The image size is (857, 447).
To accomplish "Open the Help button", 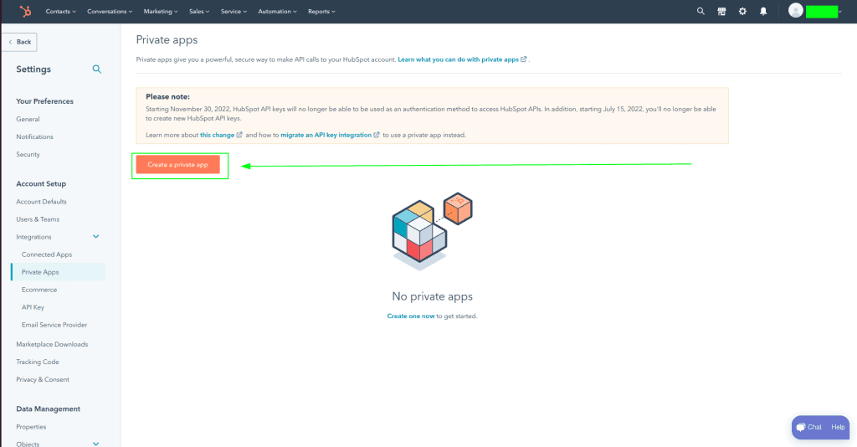I will pos(838,427).
